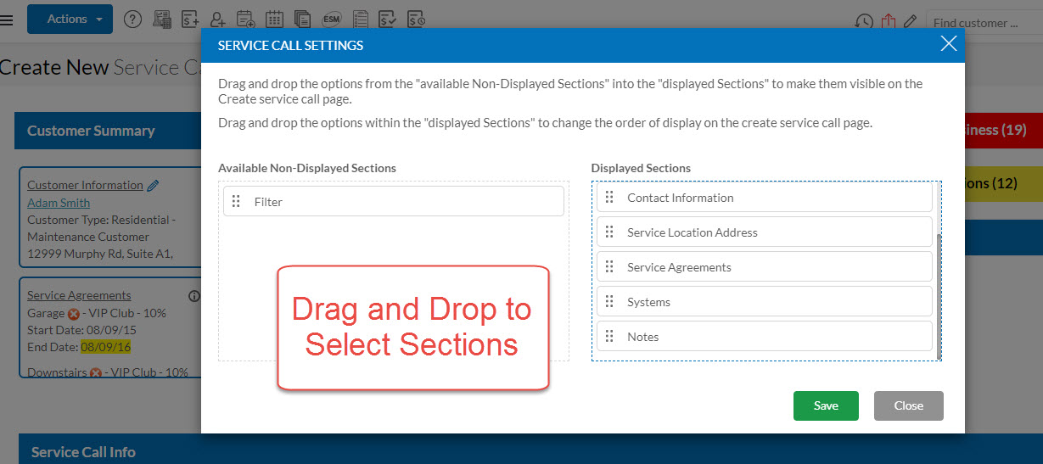Click the invoice with checkmark icon
The width and height of the screenshot is (1043, 464).
pos(388,19)
